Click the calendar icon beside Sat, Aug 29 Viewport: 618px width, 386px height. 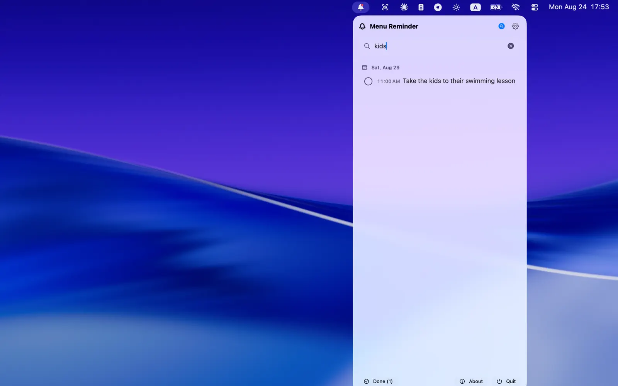point(364,68)
